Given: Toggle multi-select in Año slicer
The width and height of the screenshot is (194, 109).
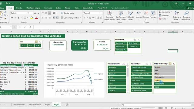Looking at the screenshot, I should [36, 42].
